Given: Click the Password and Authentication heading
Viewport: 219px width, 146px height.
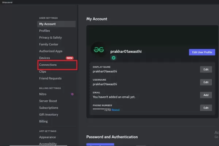Looking at the screenshot, I should 112,137.
